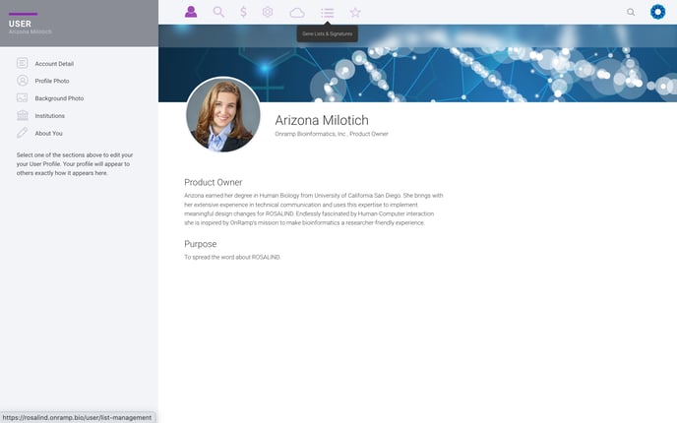Click the Product Owner section heading

tap(214, 182)
